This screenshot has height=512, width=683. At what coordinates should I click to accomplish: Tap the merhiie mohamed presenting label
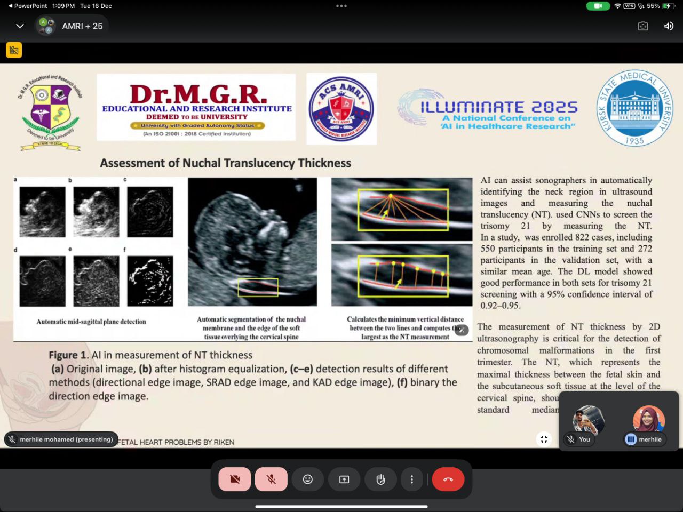click(x=61, y=439)
